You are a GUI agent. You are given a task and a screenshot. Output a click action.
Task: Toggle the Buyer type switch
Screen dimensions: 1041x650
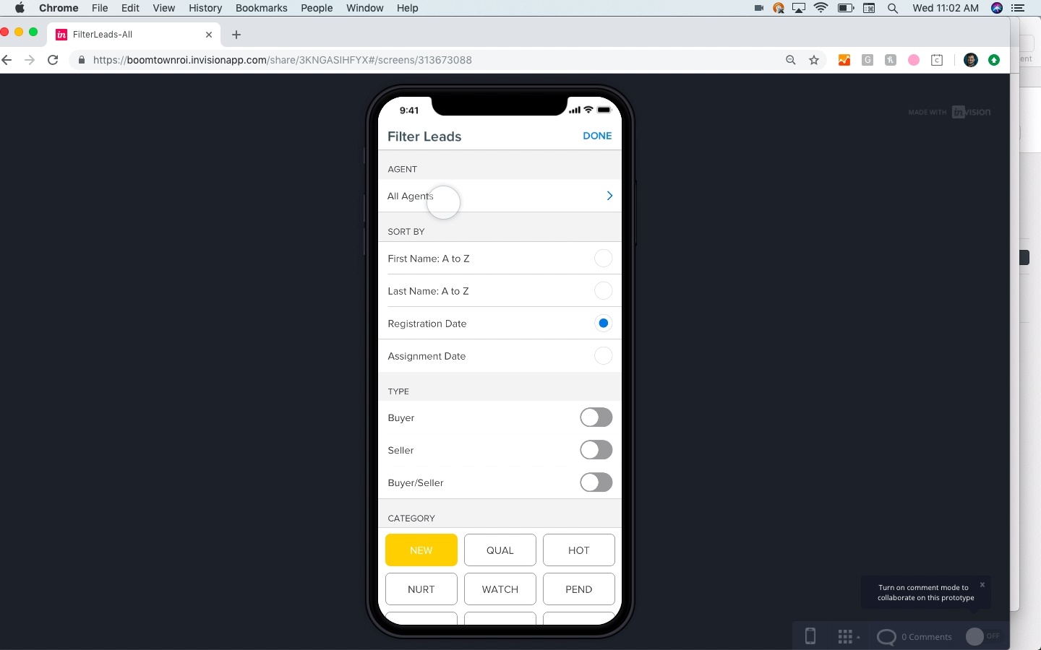click(596, 417)
